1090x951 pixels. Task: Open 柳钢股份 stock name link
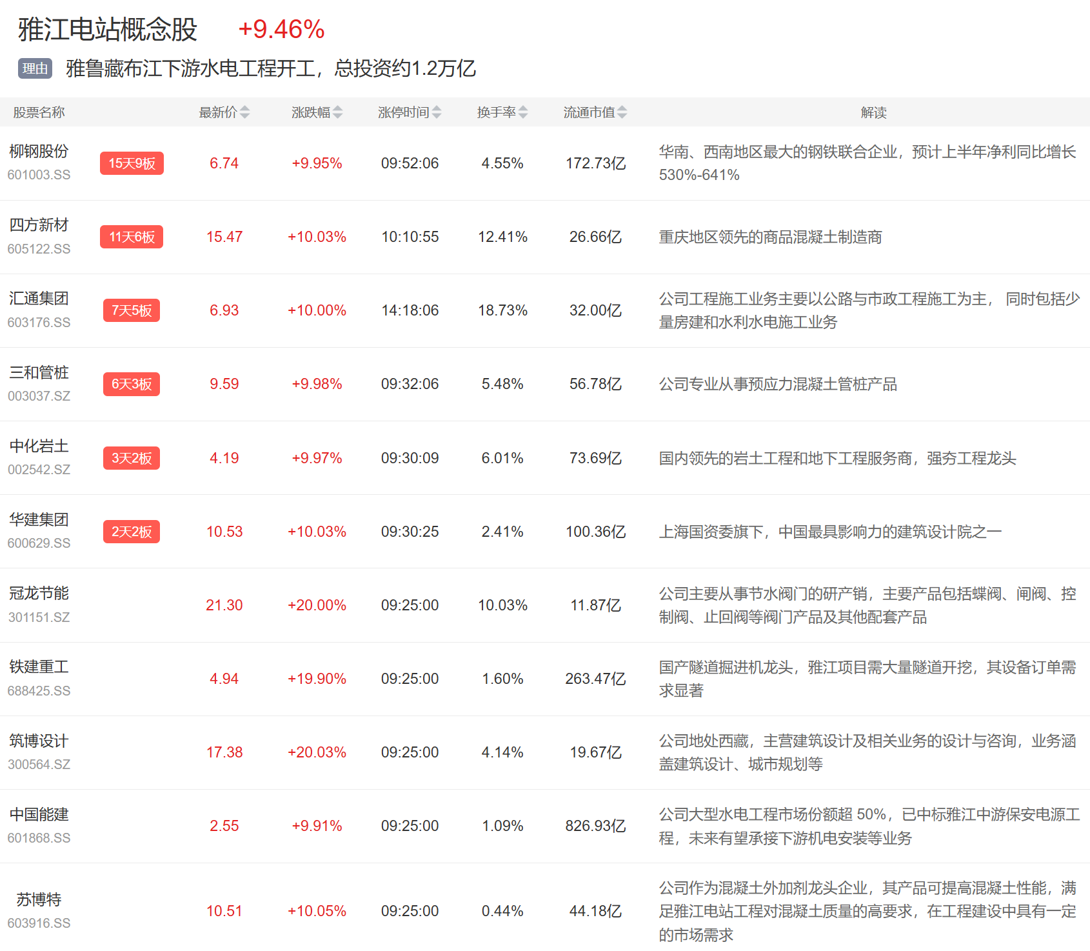39,151
